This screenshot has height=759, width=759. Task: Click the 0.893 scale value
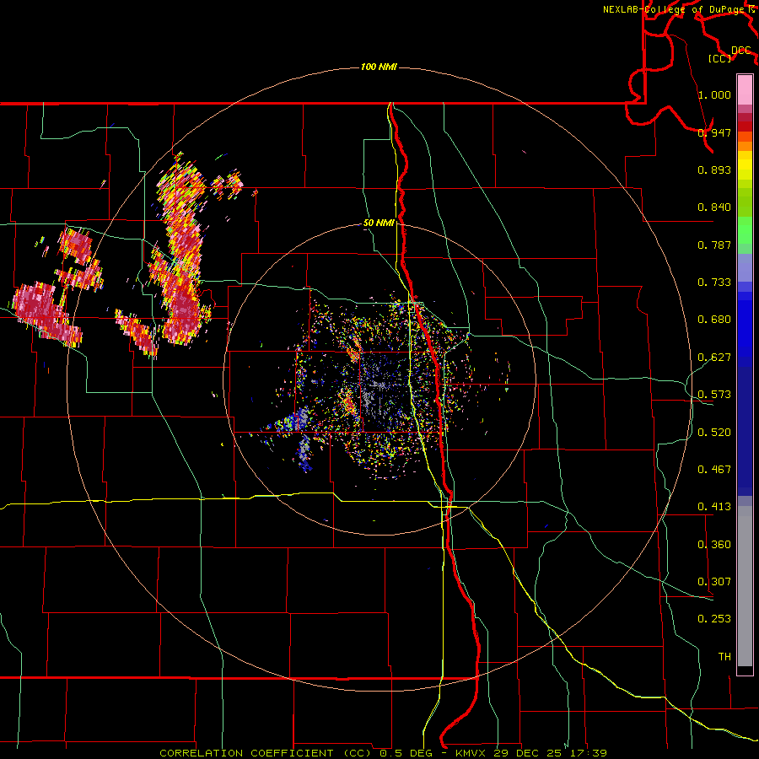click(714, 170)
